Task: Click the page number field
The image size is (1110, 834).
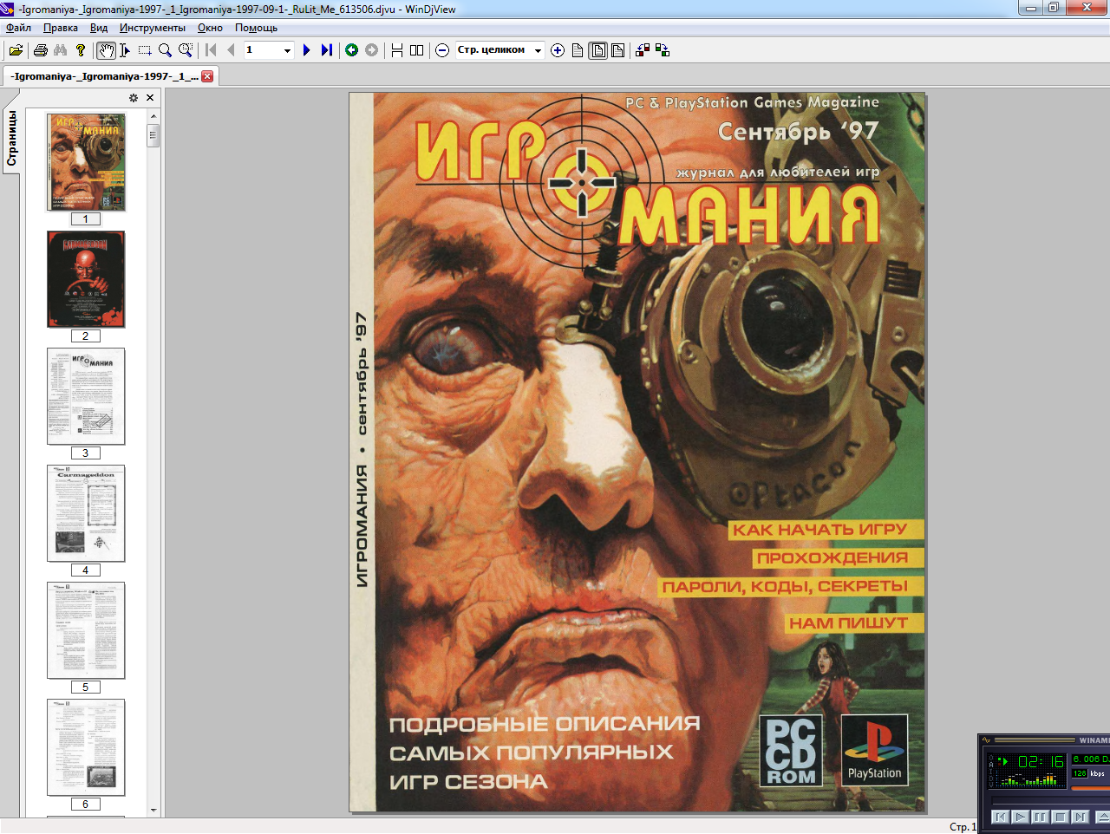Action: (x=262, y=50)
